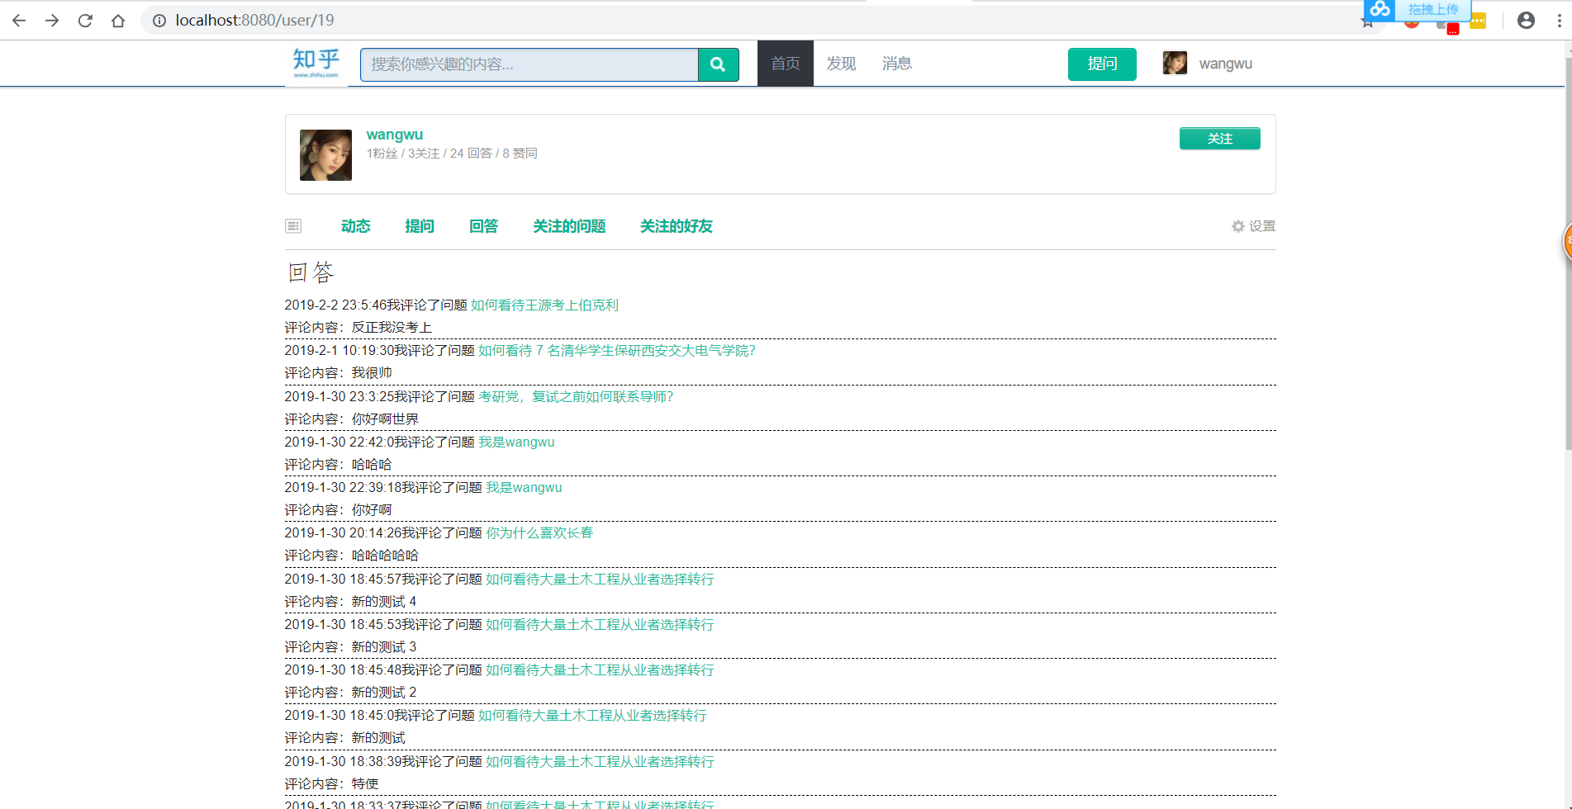The width and height of the screenshot is (1572, 809).
Task: Switch to the 关注的问题 profile tab
Action: coord(569,226)
